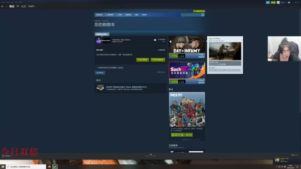301x169 pixels.
Task: Click the green friends icon in the title bar
Action: point(273,3)
